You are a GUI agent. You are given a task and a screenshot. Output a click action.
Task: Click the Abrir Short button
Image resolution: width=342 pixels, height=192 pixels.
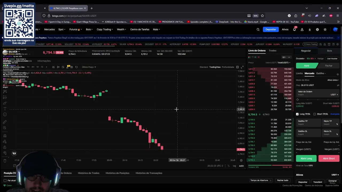[329, 158]
